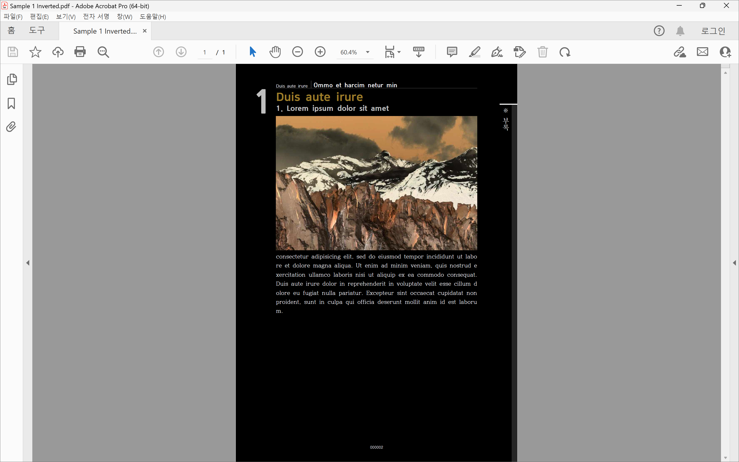Open the Page thumbnails panel
The height and width of the screenshot is (462, 739).
[x=12, y=80]
